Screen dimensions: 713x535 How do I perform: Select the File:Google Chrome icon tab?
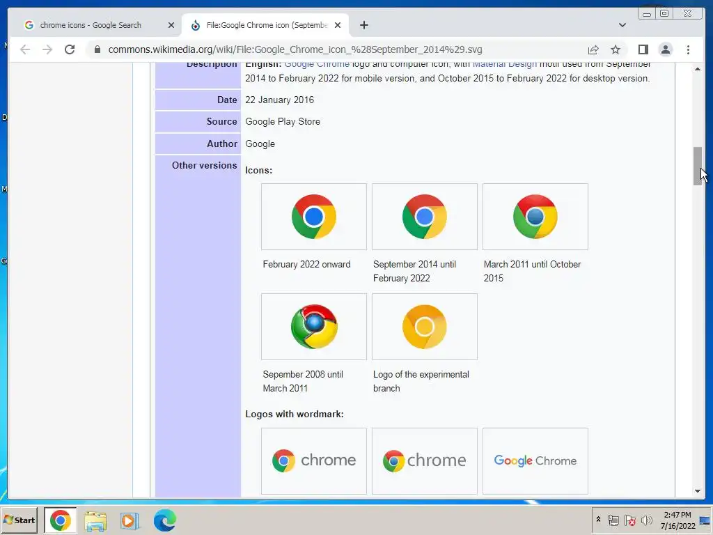tap(265, 25)
